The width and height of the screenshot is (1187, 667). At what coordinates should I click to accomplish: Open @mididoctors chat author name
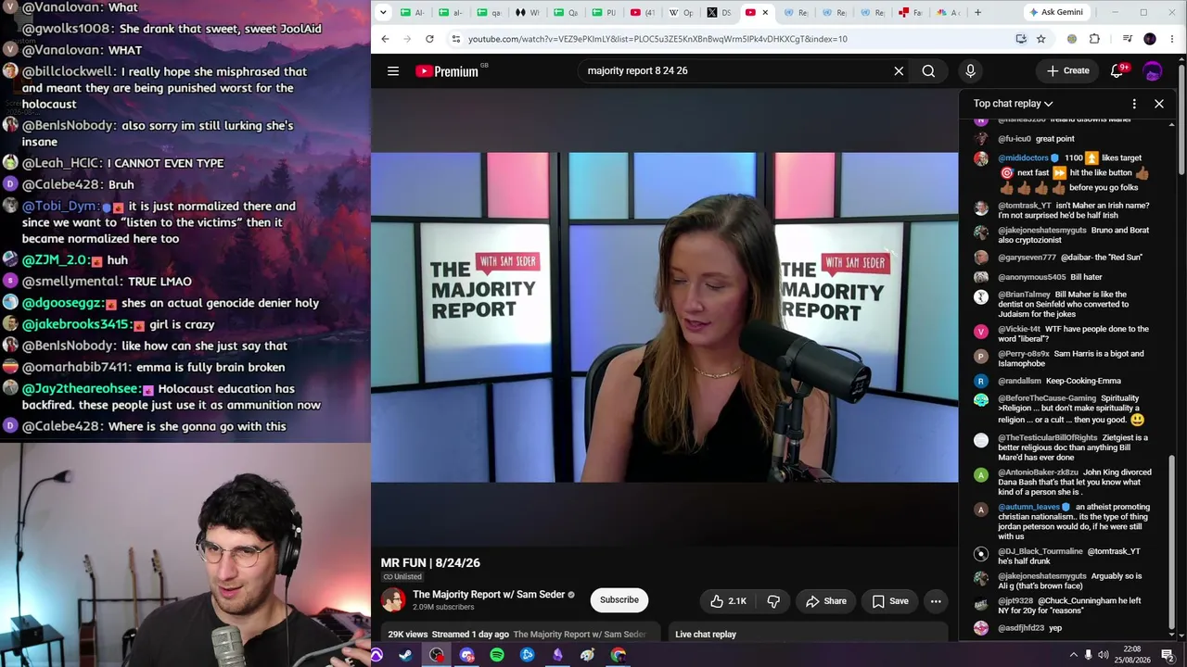[1023, 158]
